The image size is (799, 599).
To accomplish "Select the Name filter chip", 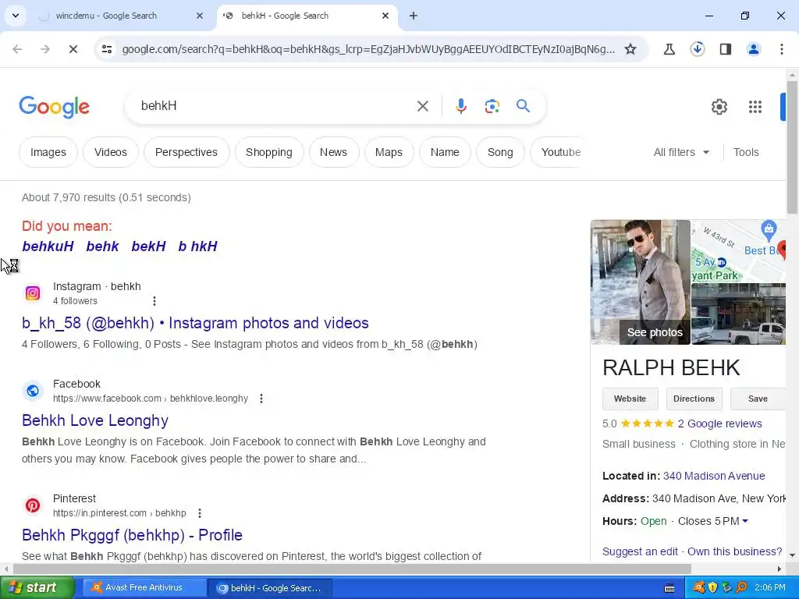I will [445, 152].
